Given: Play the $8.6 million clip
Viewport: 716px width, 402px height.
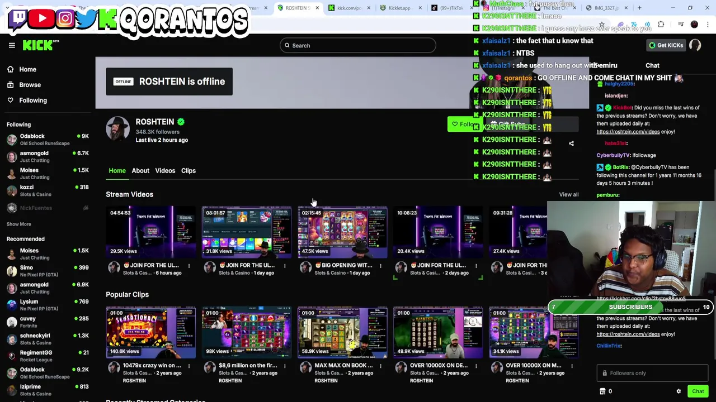Looking at the screenshot, I should click(x=246, y=332).
